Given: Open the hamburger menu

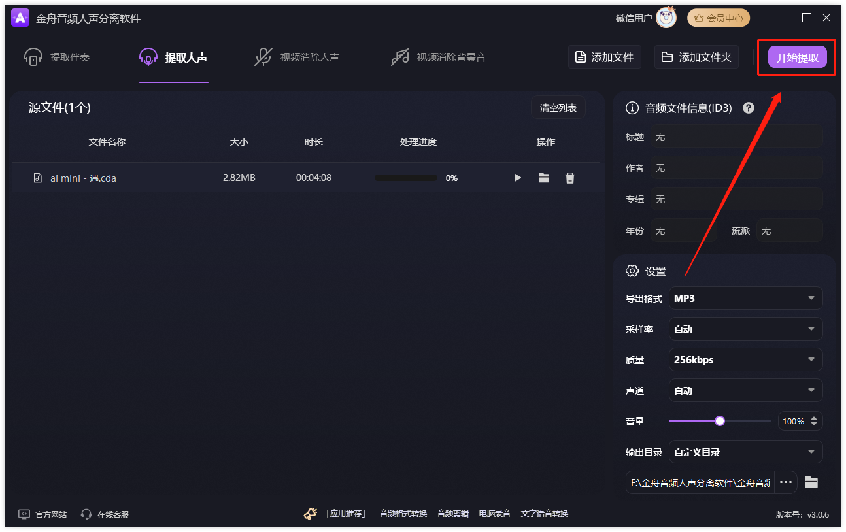Looking at the screenshot, I should click(767, 18).
